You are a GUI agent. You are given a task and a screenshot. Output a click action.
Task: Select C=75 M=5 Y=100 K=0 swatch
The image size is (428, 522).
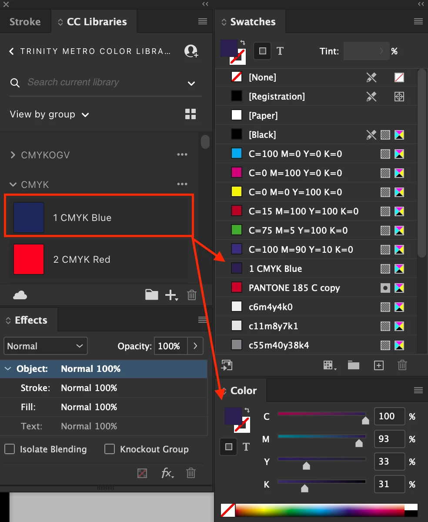point(316,231)
